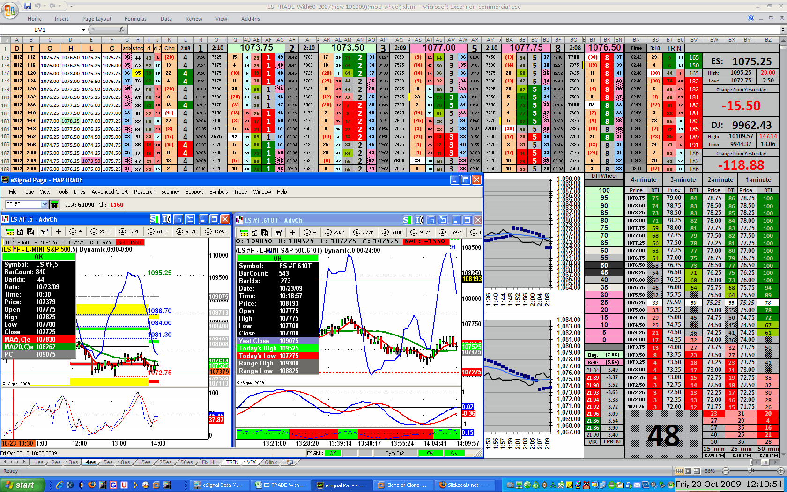Click the VIX label cell
Image resolution: width=787 pixels, height=492 pixels.
pos(592,441)
